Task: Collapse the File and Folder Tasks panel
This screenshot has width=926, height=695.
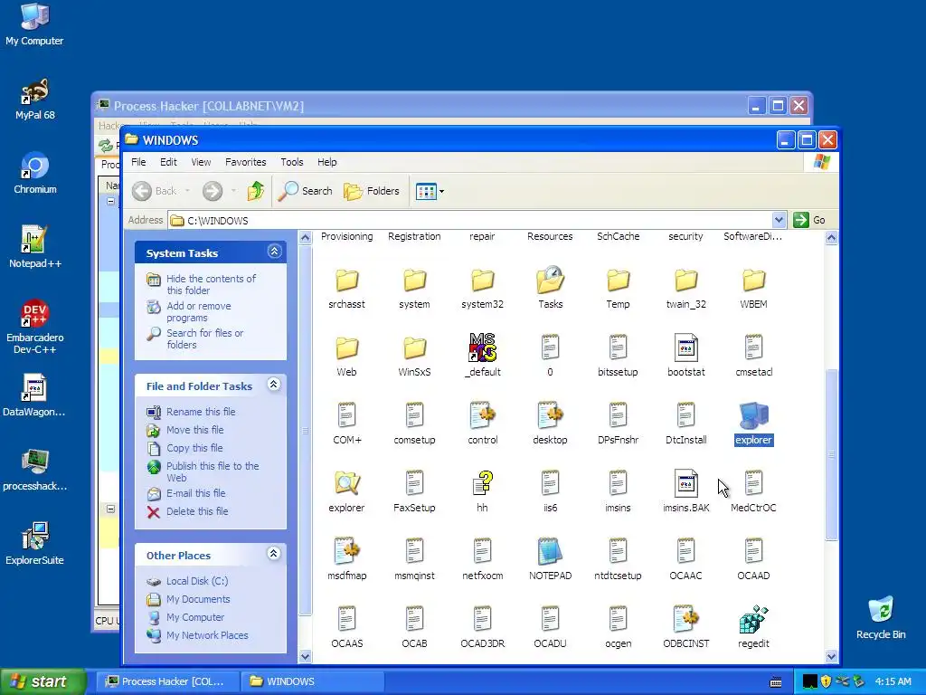Action: tap(274, 385)
